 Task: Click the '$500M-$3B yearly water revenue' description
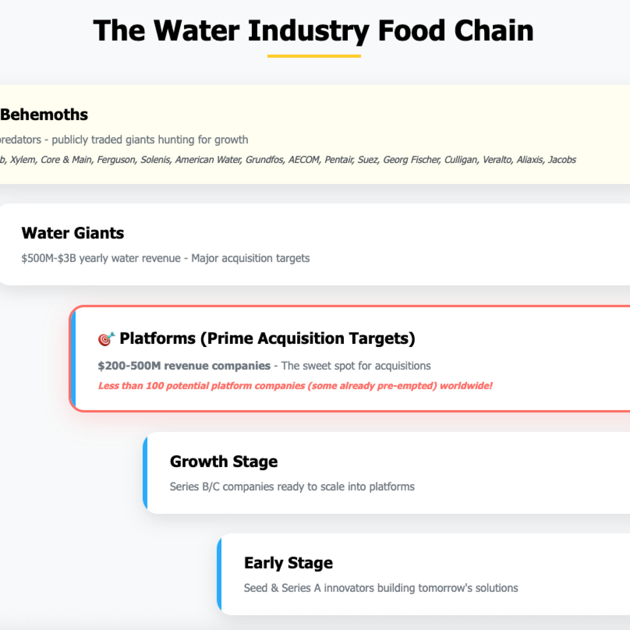[100, 258]
